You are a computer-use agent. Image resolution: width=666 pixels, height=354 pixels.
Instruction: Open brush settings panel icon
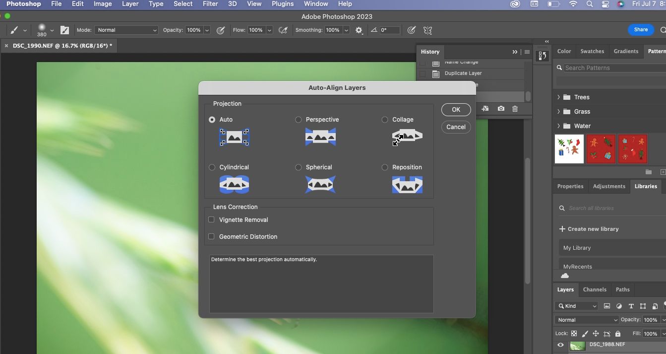pyautogui.click(x=64, y=30)
